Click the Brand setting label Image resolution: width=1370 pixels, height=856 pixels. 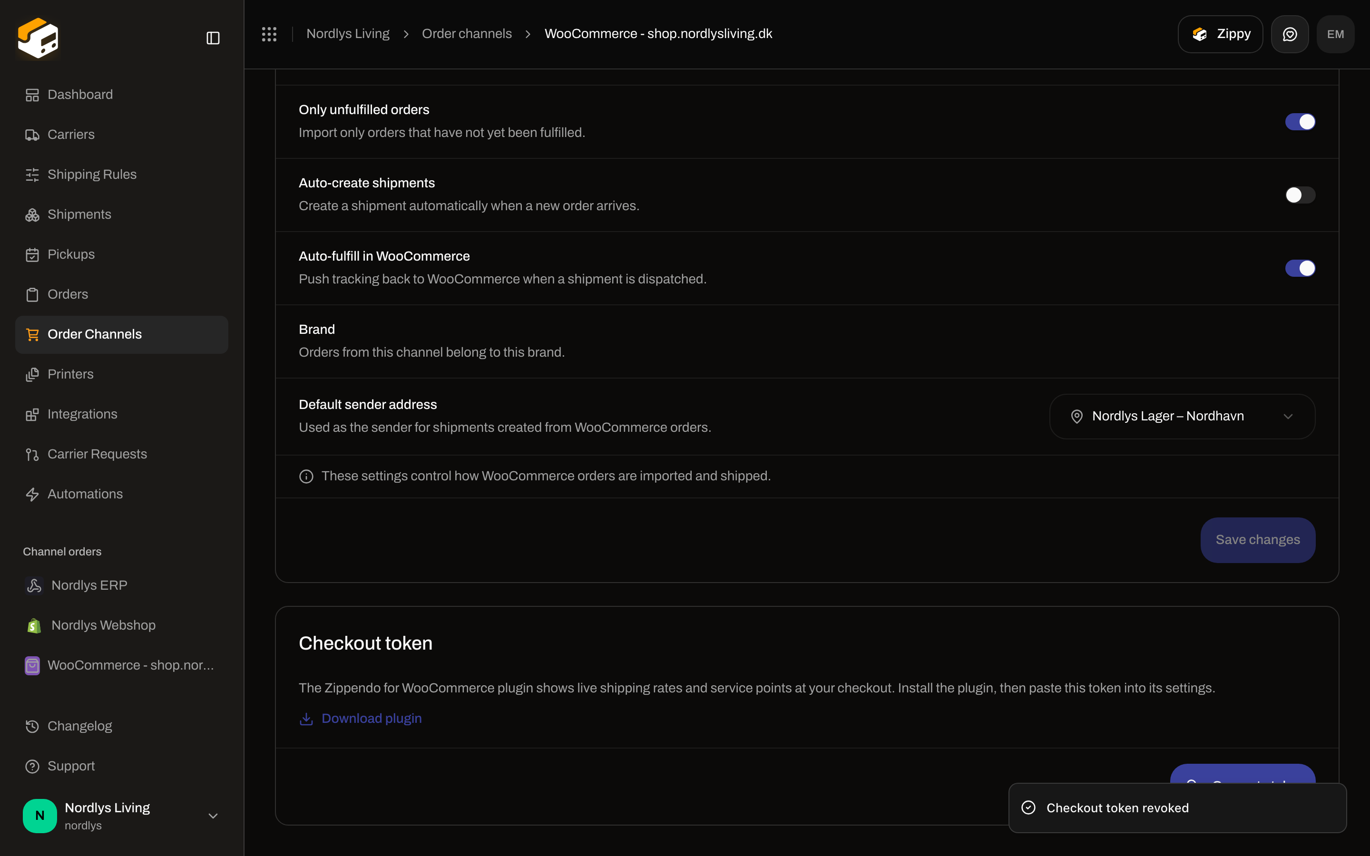(316, 330)
